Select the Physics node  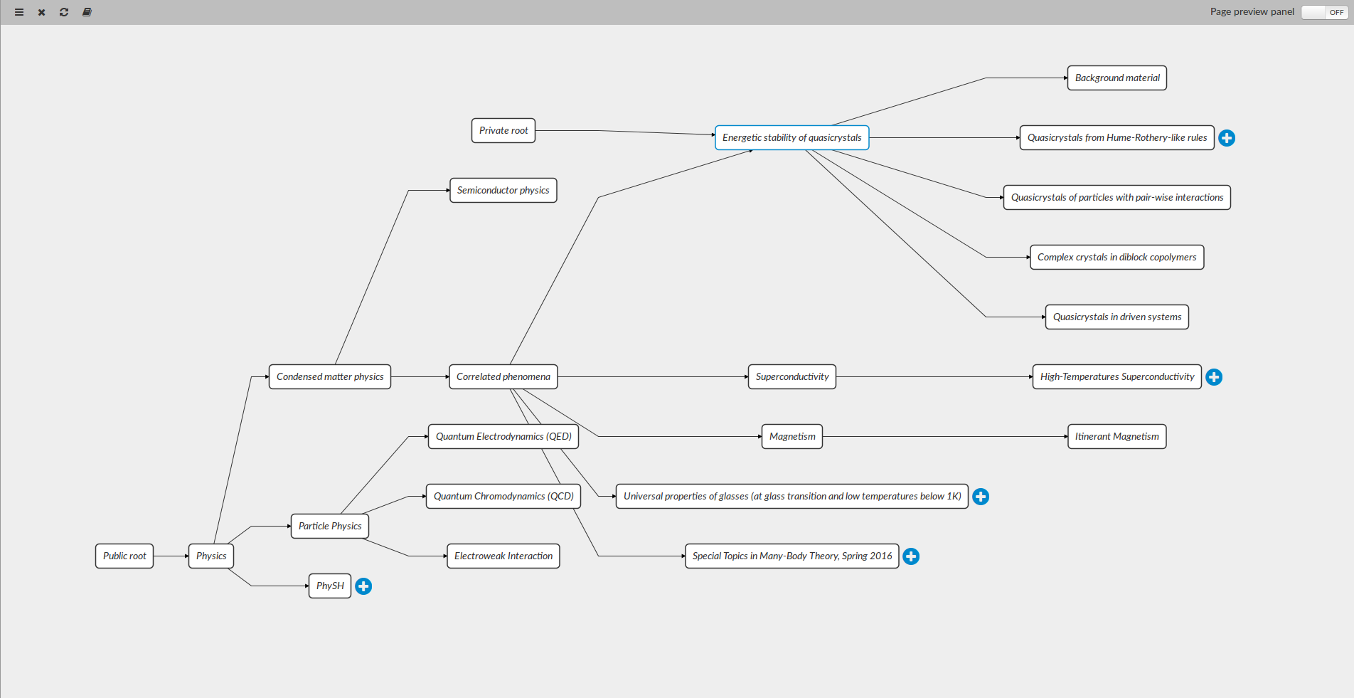point(211,556)
